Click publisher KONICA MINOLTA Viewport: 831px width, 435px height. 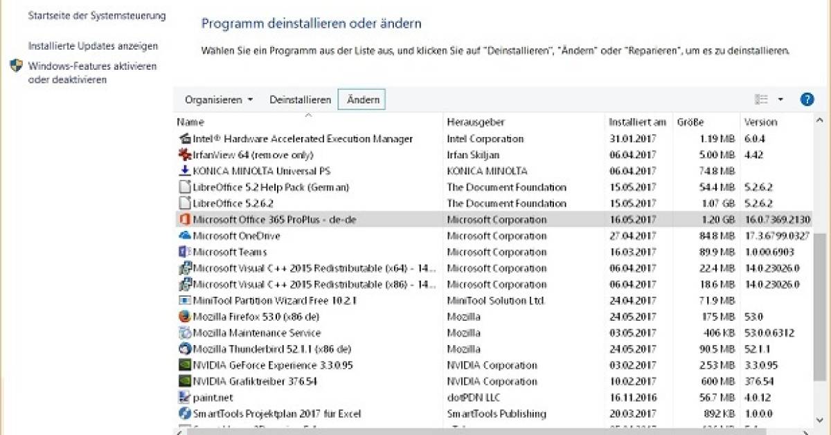(x=487, y=171)
